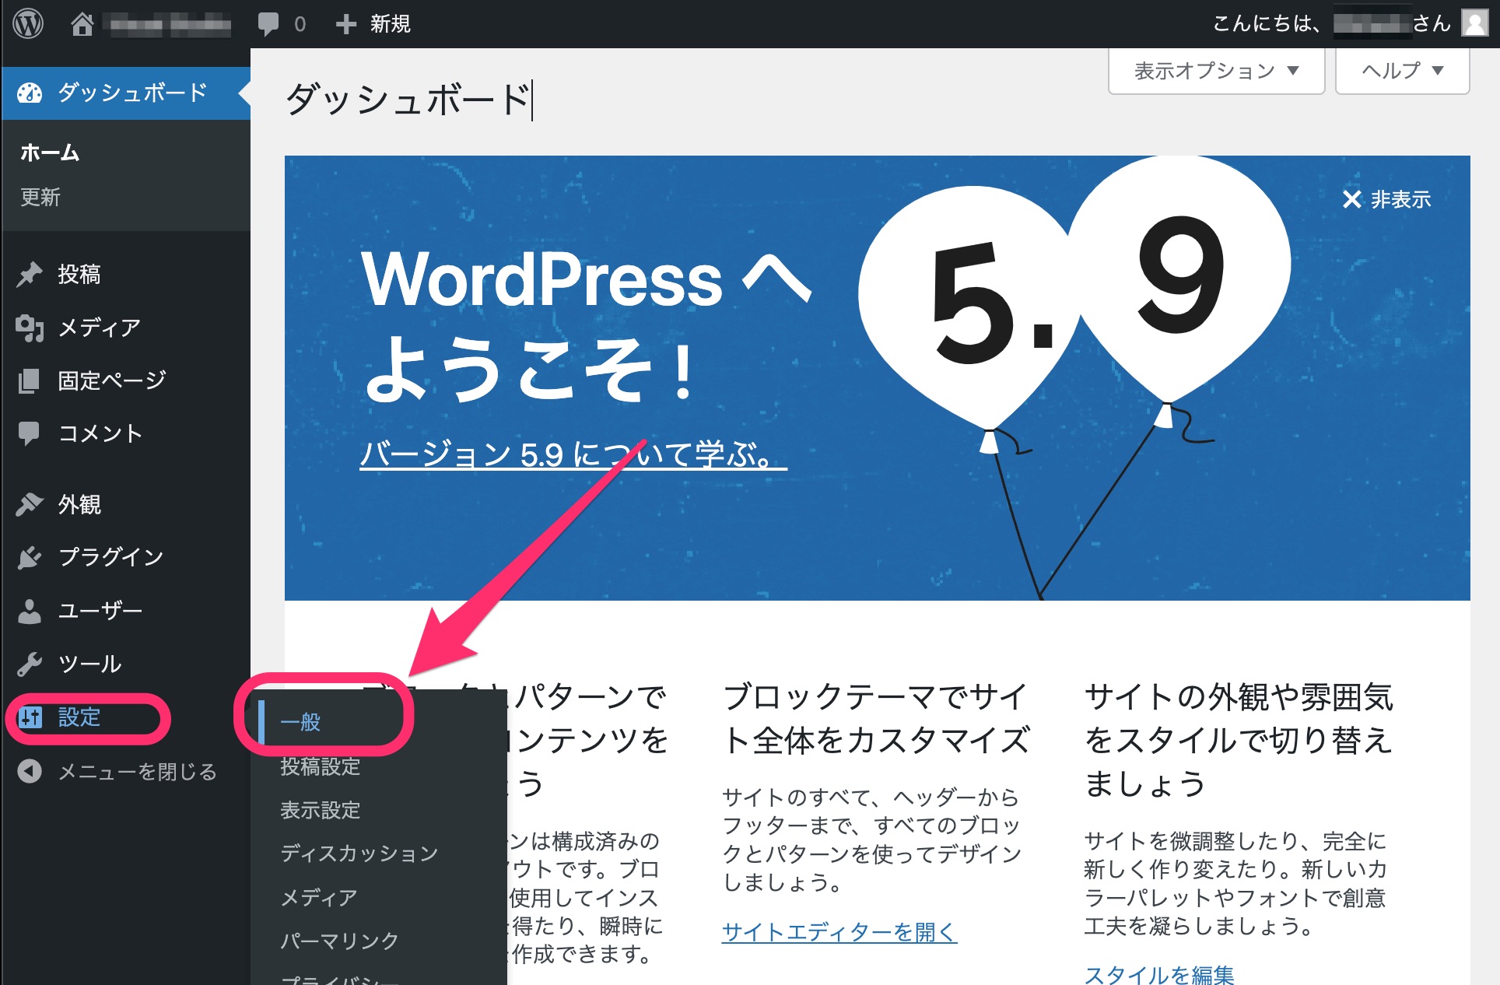1500x985 pixels.
Task: Click the ツール wrench icon
Action: (30, 664)
